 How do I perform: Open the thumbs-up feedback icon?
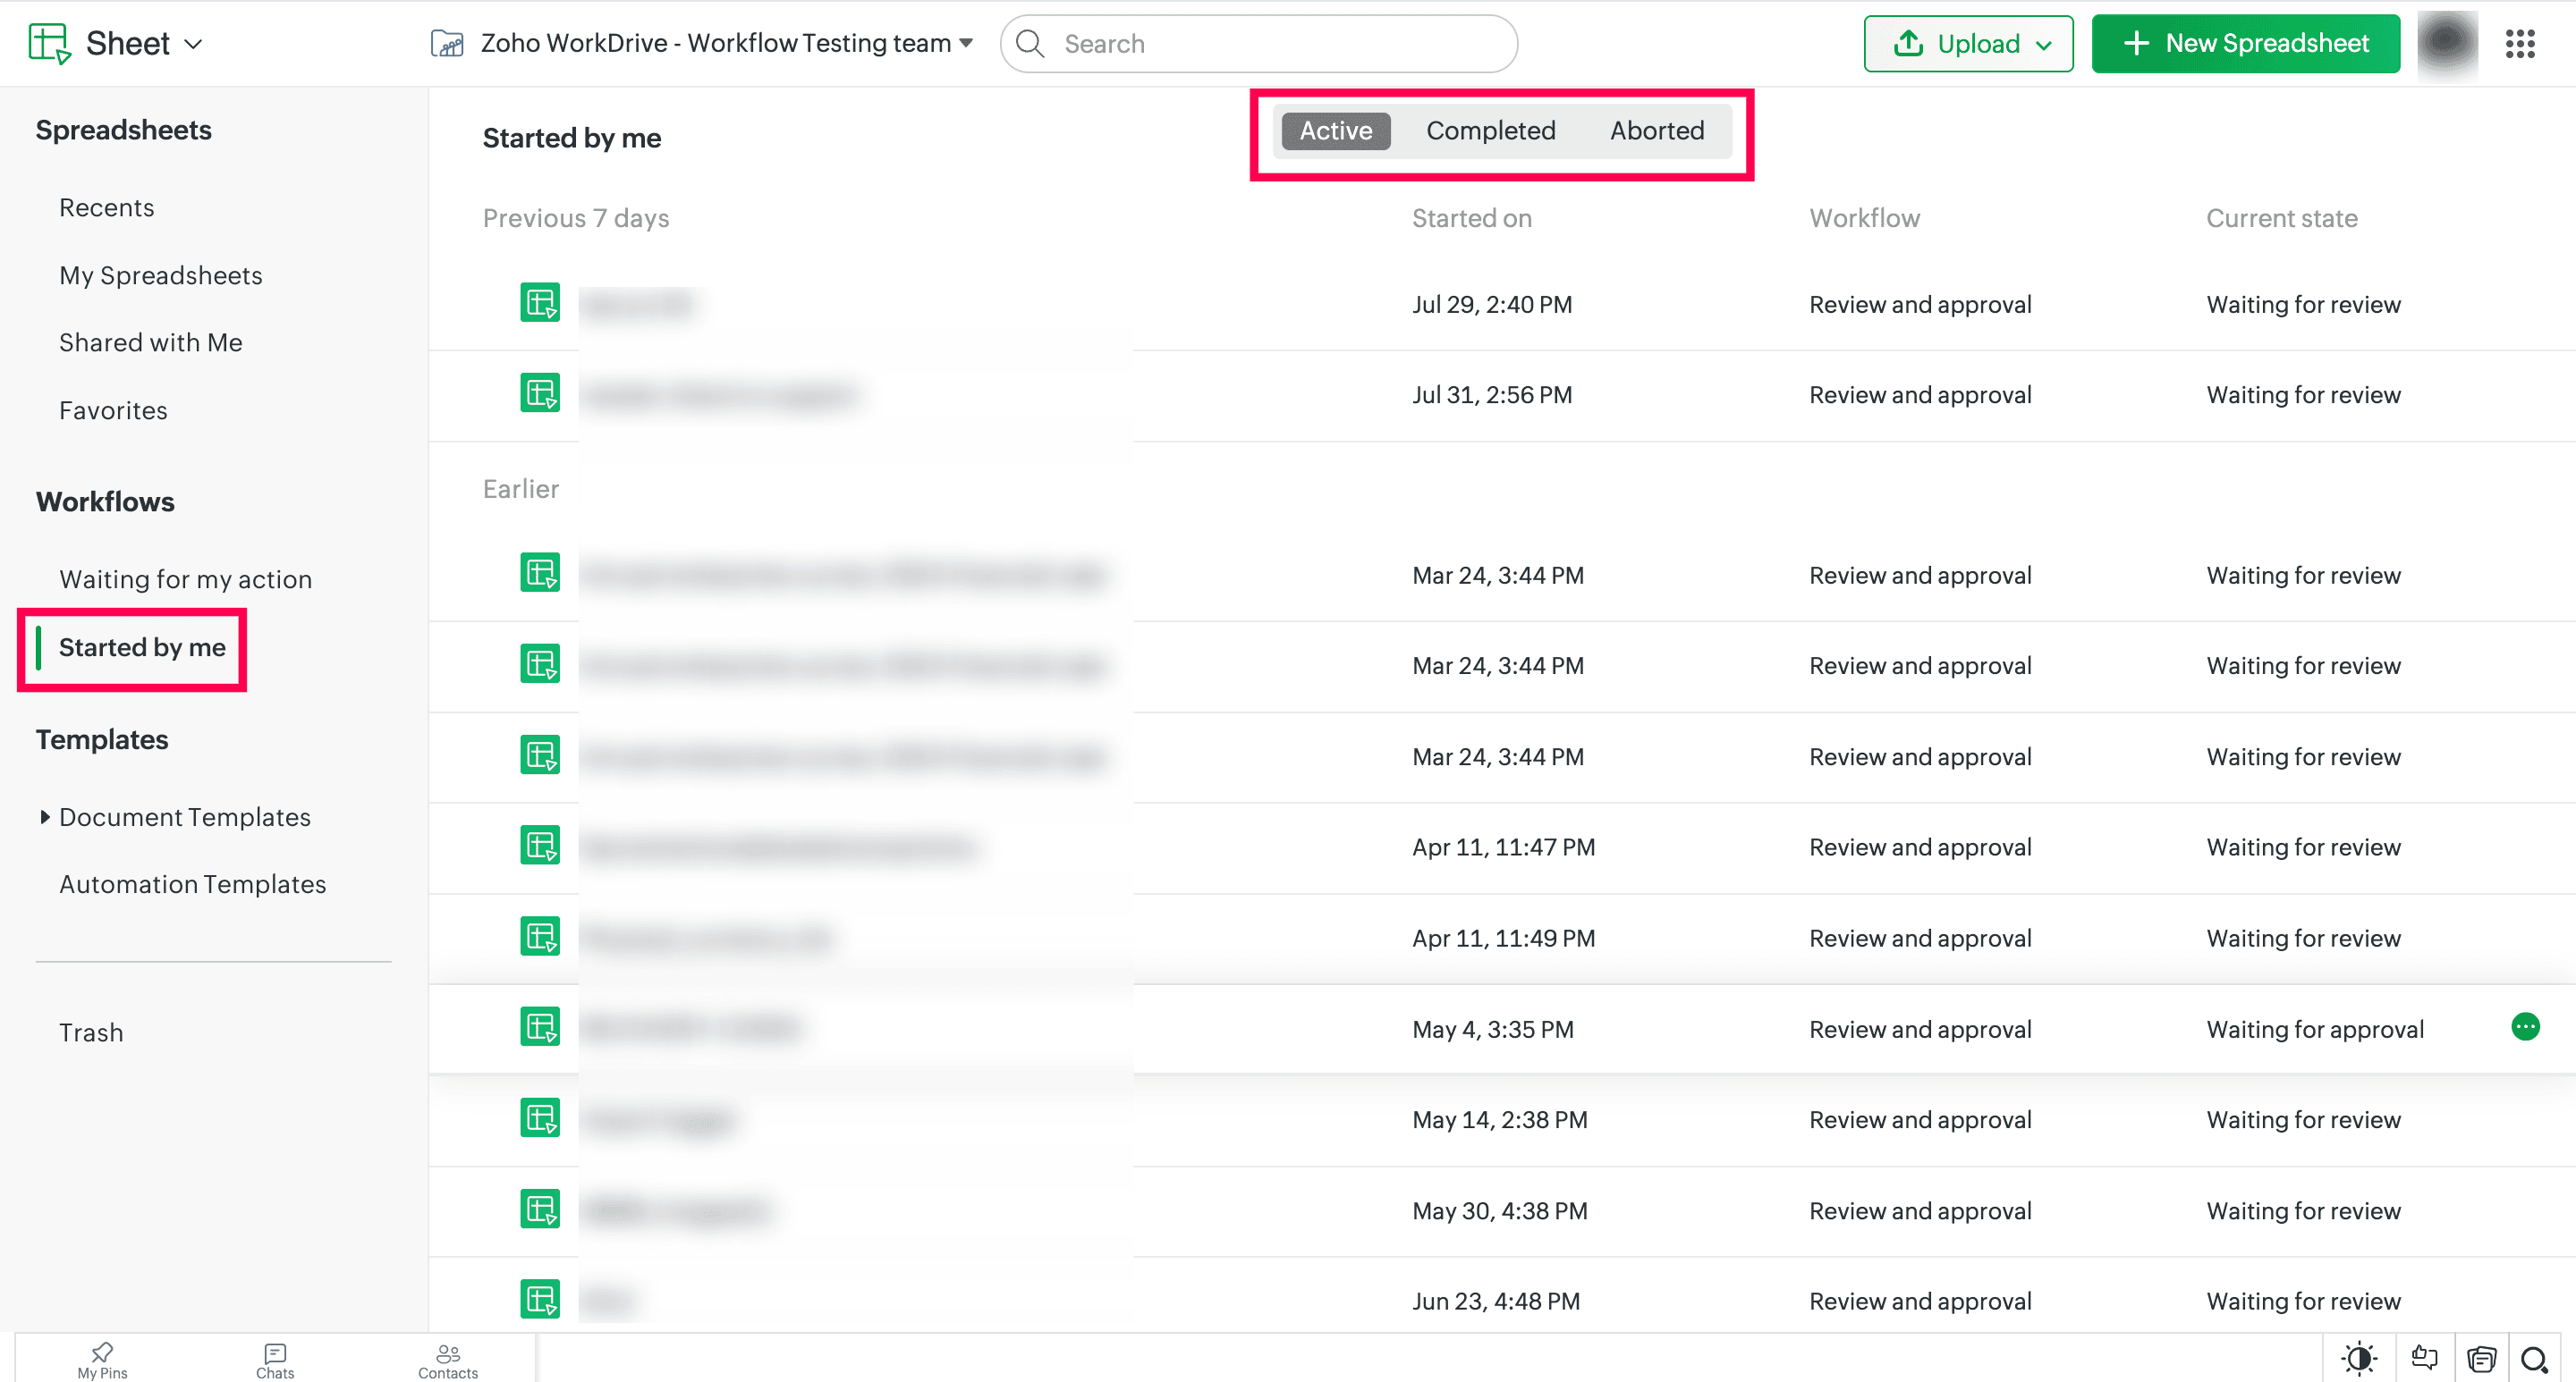[2424, 1358]
